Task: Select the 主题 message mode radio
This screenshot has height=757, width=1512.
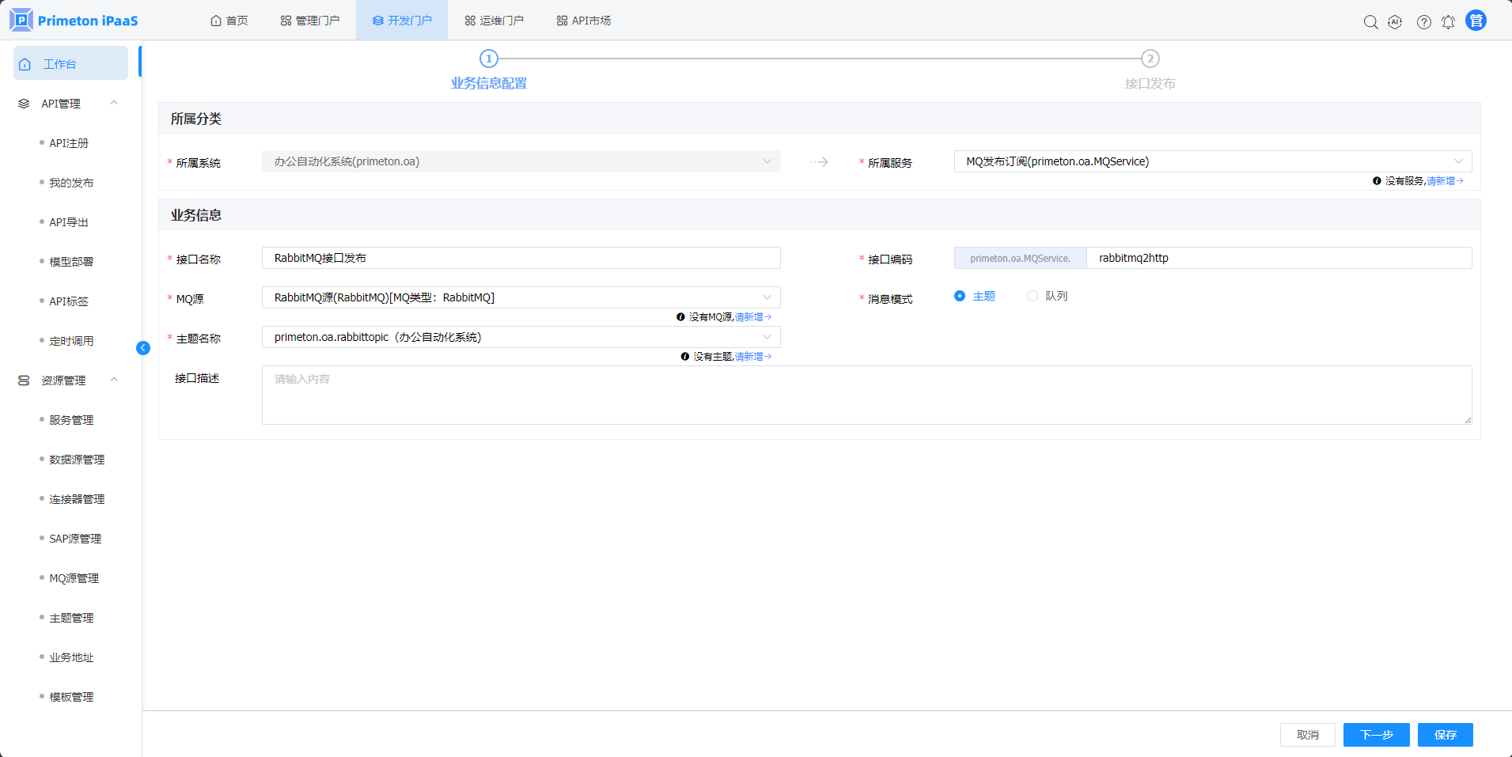Action: pos(960,296)
